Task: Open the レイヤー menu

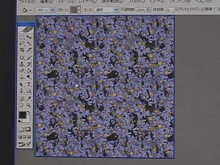Action: click(x=88, y=1)
